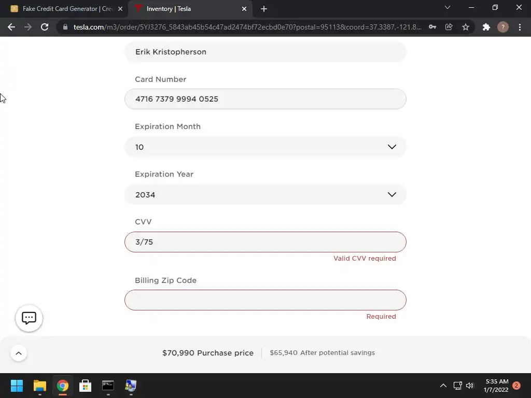The height and width of the screenshot is (398, 531).
Task: Click the name field with Erik Kristopherson
Action: (265, 52)
